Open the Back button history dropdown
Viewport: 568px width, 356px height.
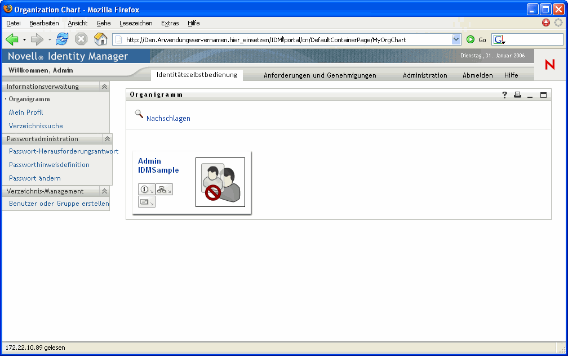(24, 39)
